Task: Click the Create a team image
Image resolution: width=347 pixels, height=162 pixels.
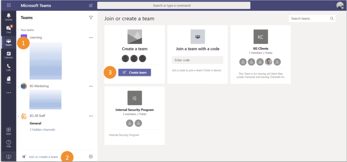Action: coord(135,37)
